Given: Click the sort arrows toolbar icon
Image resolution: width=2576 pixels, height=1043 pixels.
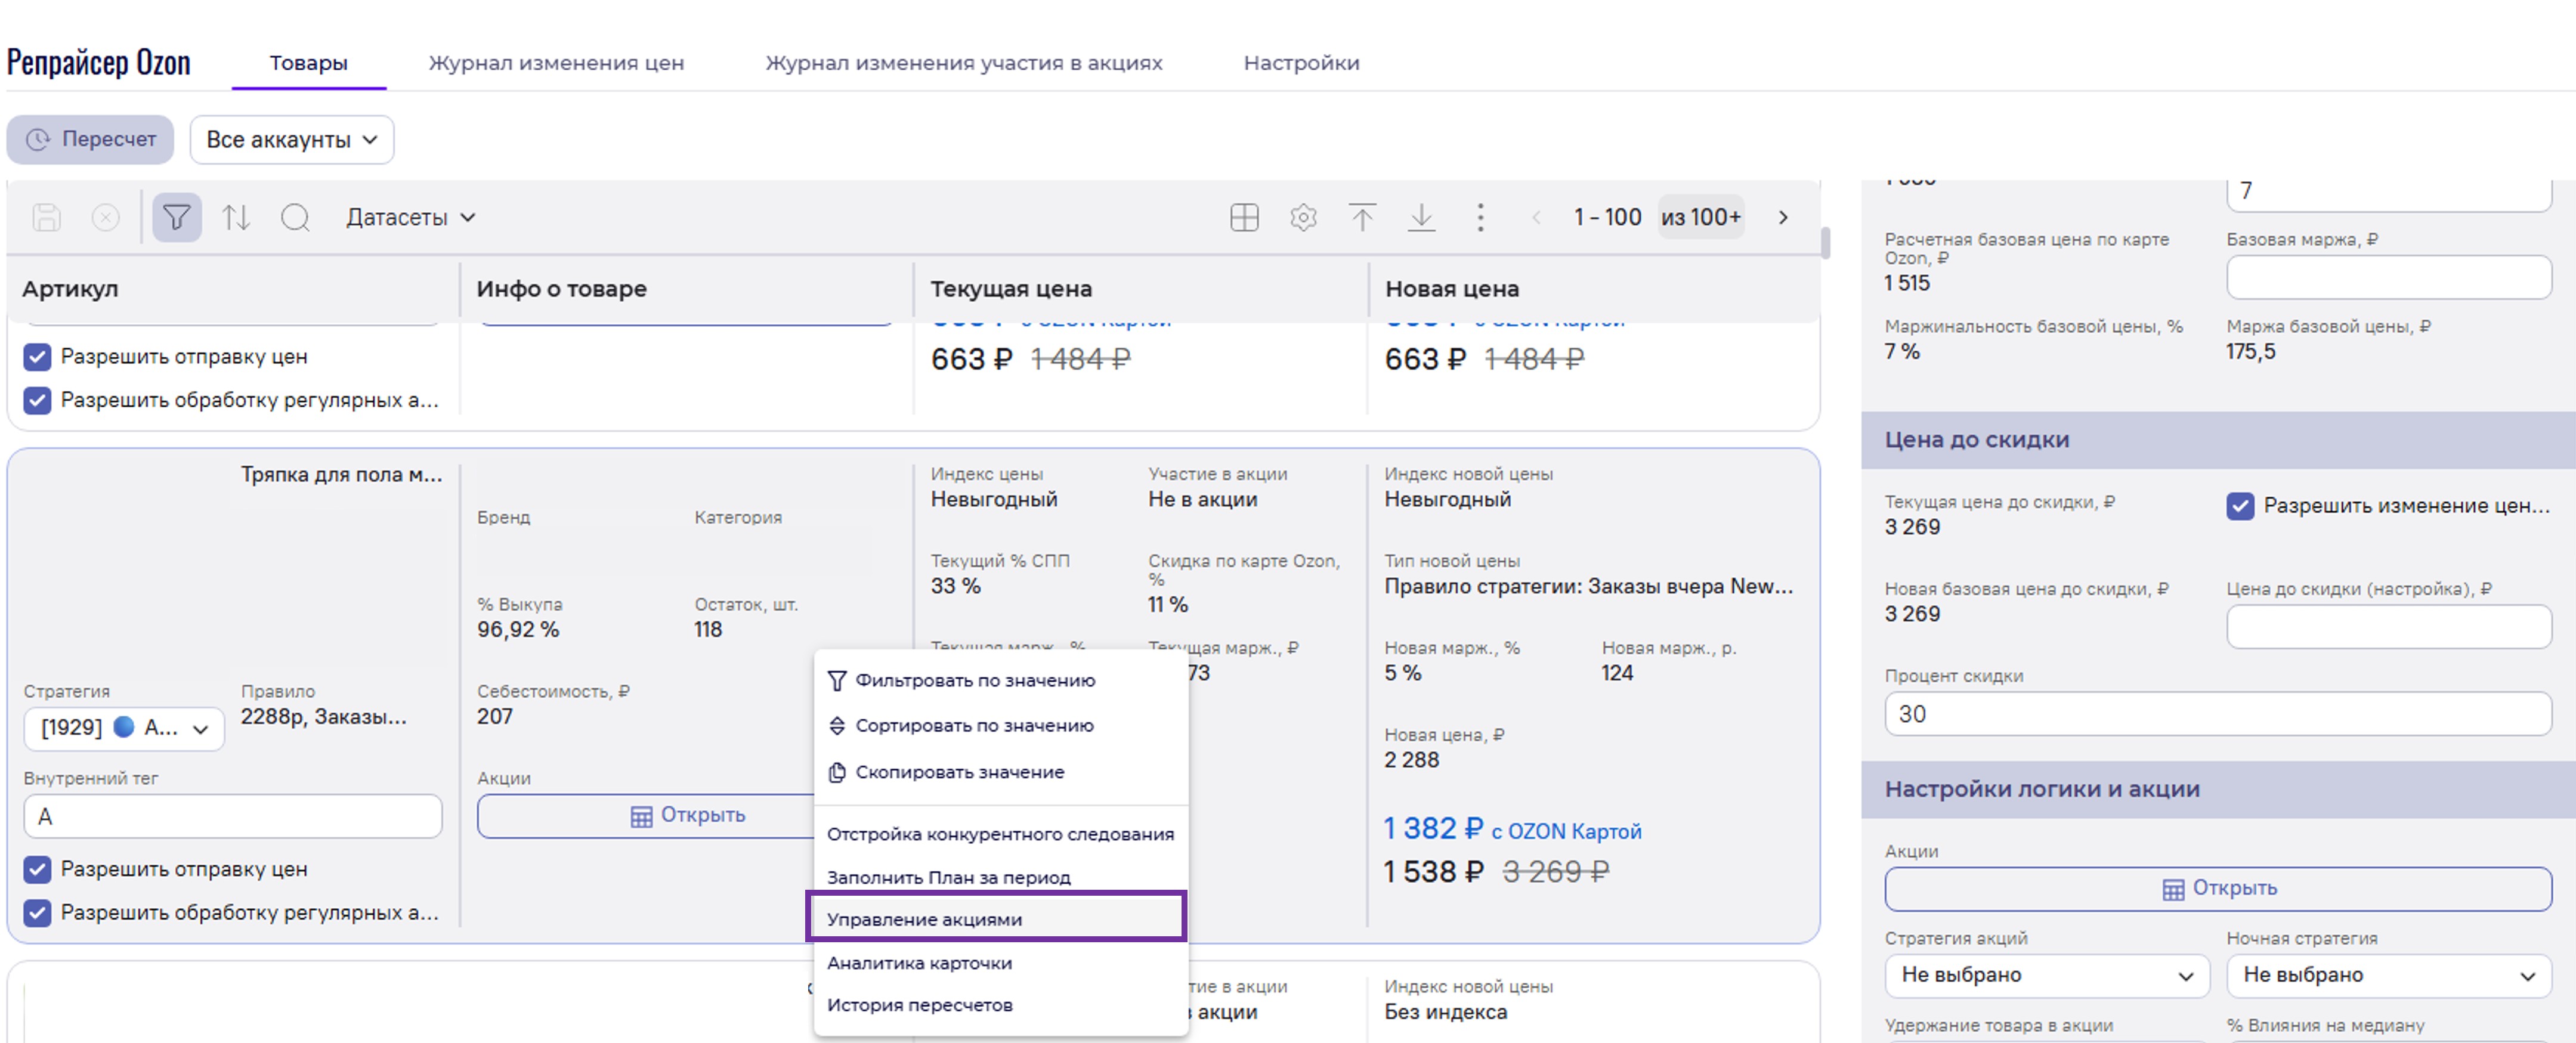Looking at the screenshot, I should [236, 217].
